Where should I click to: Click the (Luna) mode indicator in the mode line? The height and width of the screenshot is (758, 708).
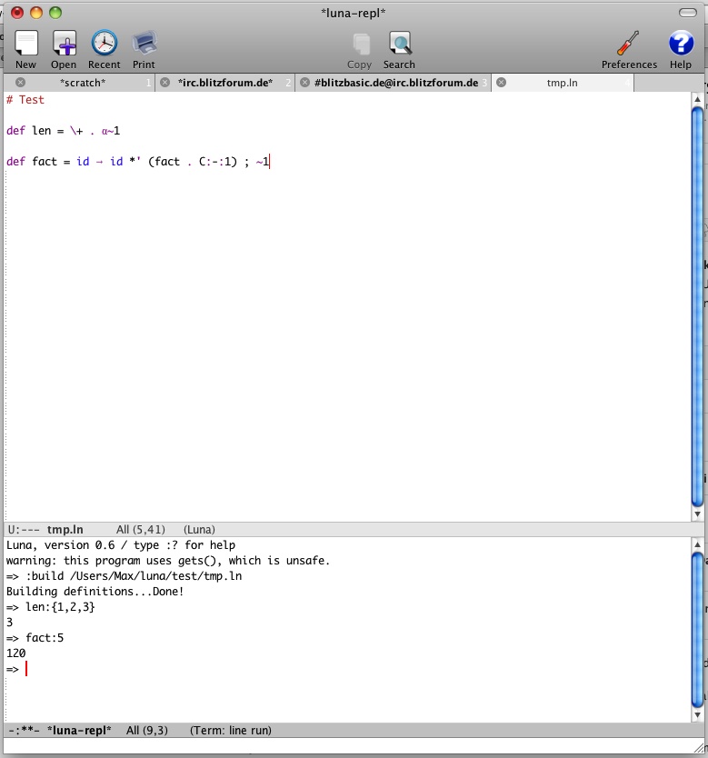[x=199, y=529]
